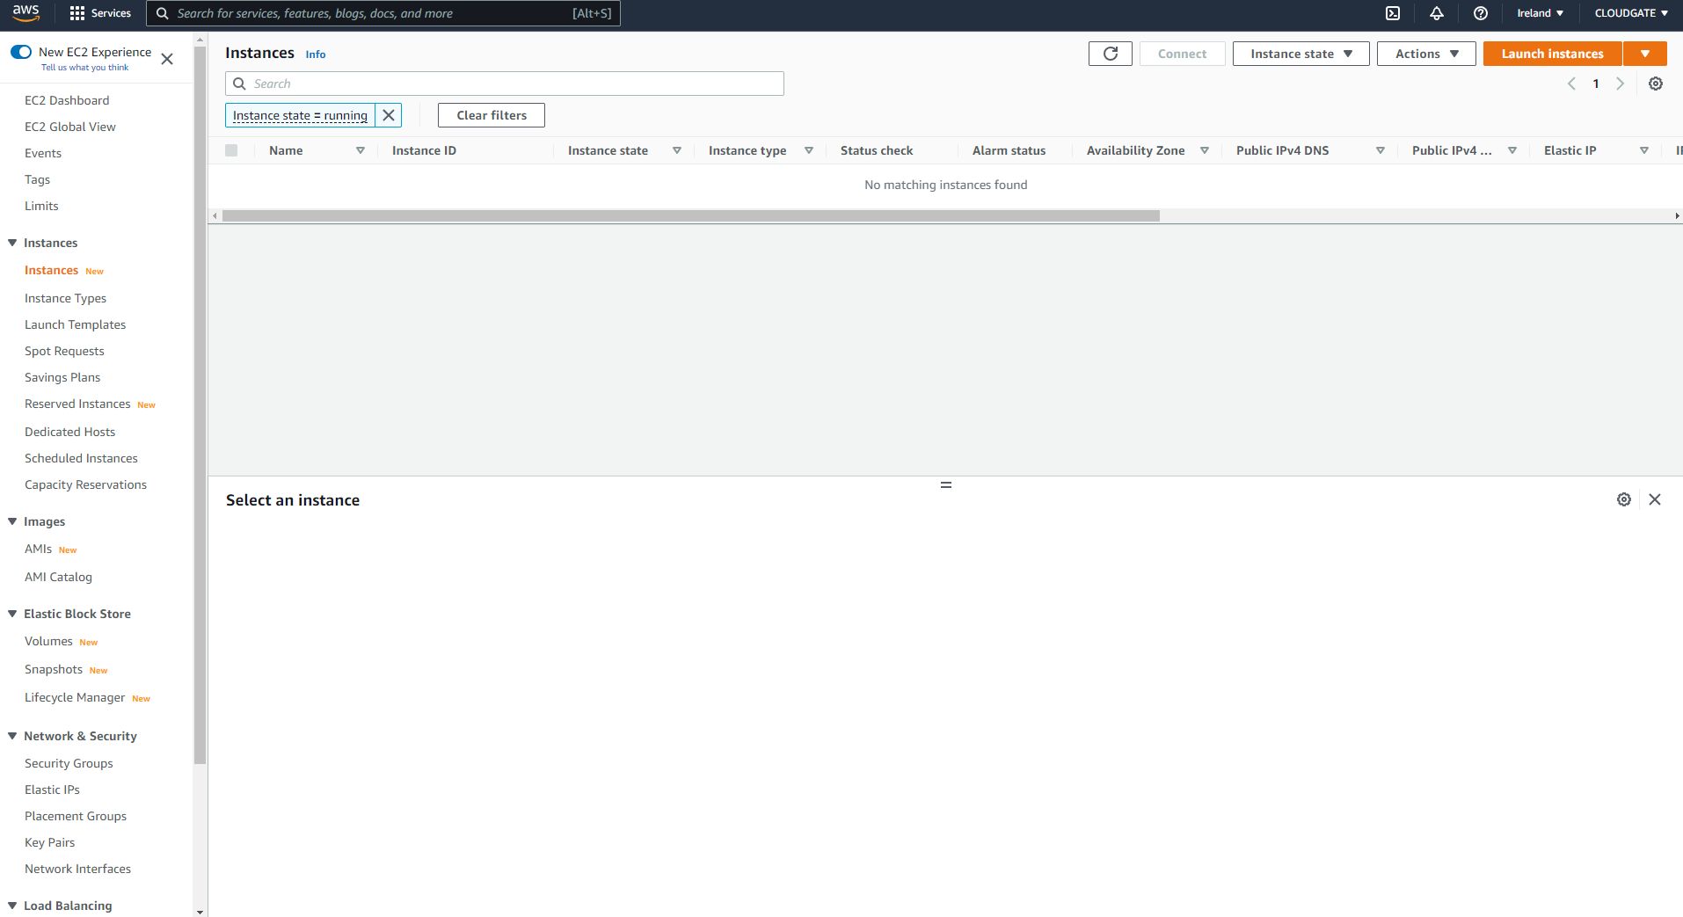Check the select-all instances checkbox

231,150
